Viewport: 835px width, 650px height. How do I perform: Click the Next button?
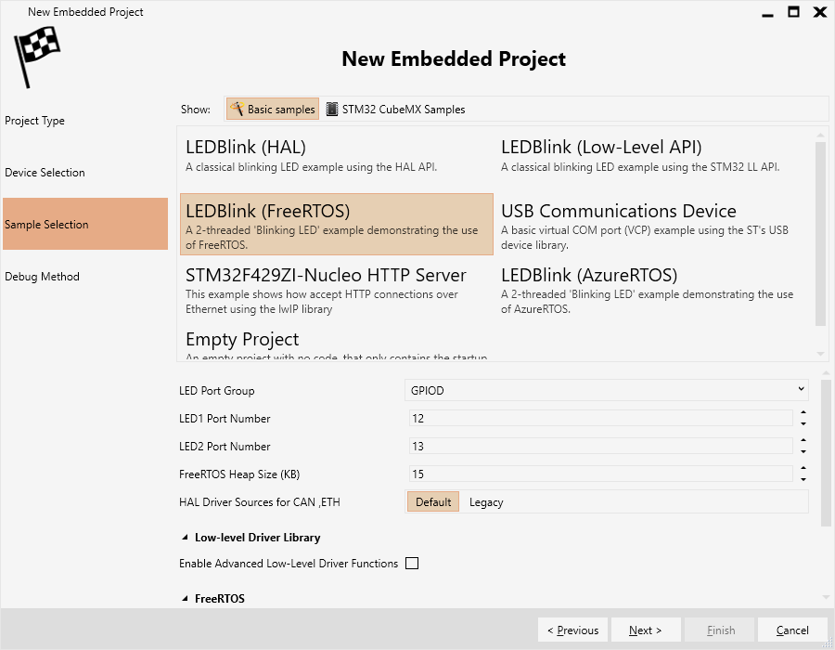(x=646, y=630)
